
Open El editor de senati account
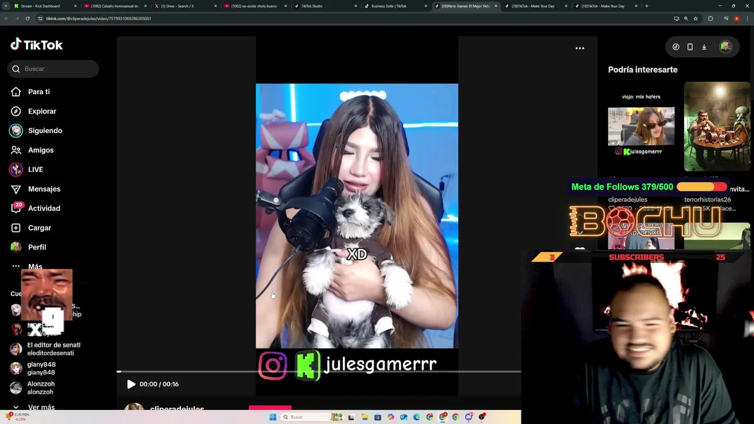pyautogui.click(x=45, y=349)
